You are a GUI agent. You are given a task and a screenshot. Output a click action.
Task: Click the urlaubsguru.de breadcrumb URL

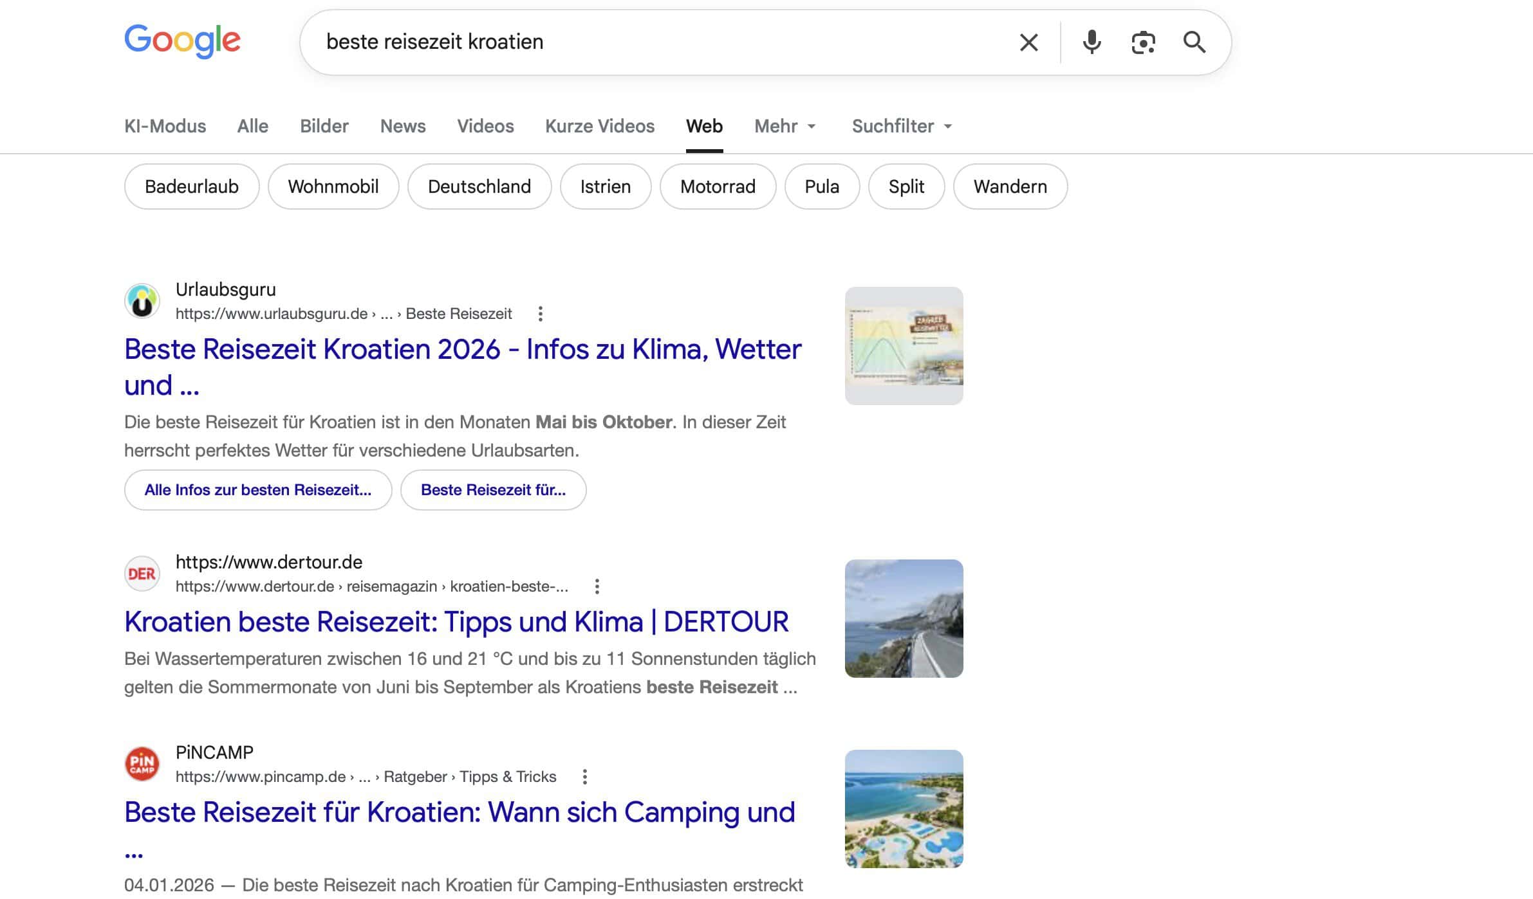click(344, 314)
